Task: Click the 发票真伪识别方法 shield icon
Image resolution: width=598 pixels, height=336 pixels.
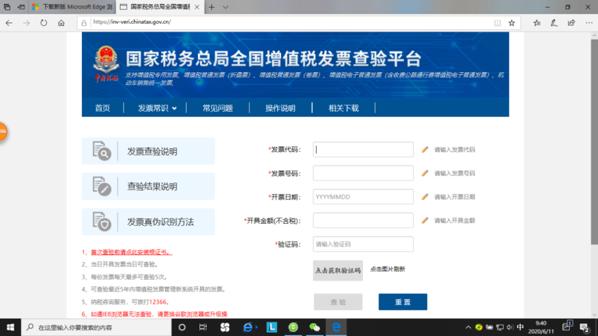Action: click(x=101, y=222)
